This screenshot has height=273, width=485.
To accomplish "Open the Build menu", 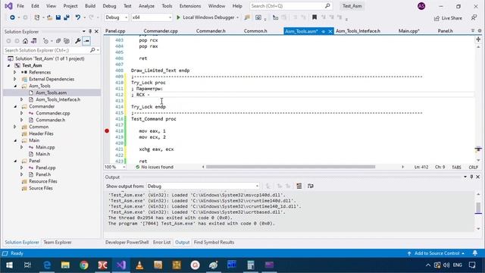I will click(x=90, y=6).
